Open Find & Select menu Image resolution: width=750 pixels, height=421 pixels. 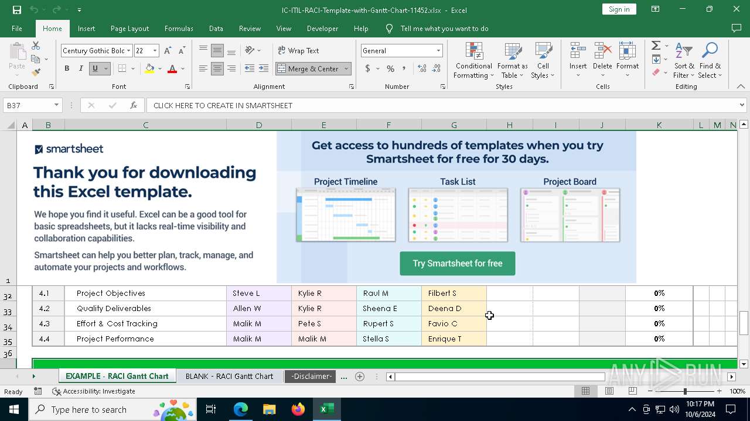pyautogui.click(x=710, y=61)
